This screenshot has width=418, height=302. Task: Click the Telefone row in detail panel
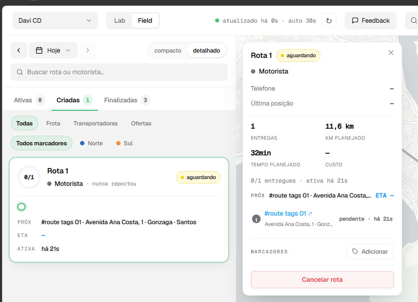click(x=322, y=88)
